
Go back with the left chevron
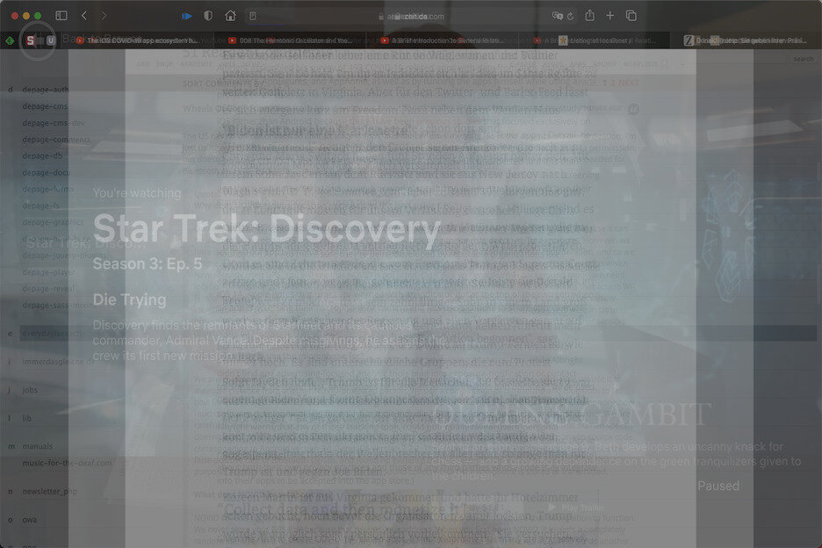[84, 16]
